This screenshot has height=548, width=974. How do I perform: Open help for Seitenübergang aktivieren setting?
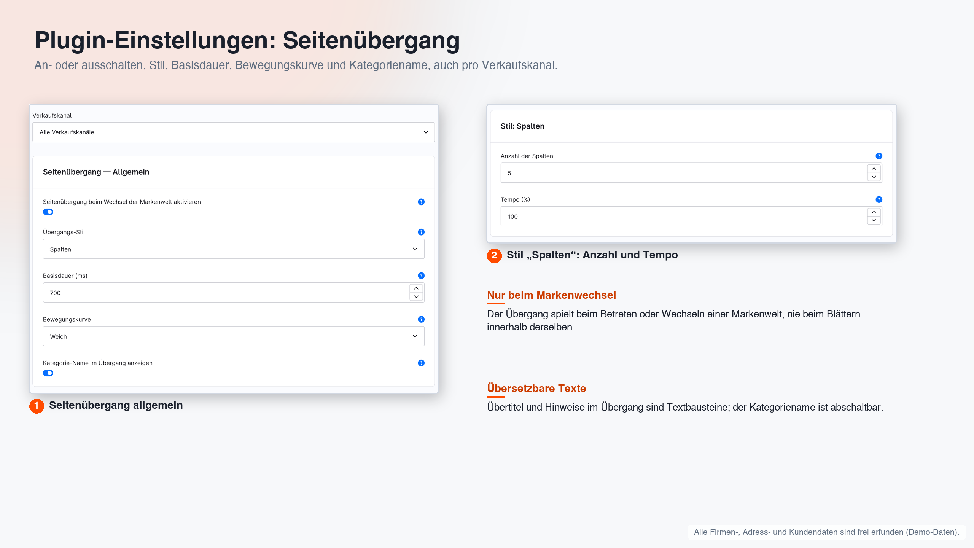[421, 202]
